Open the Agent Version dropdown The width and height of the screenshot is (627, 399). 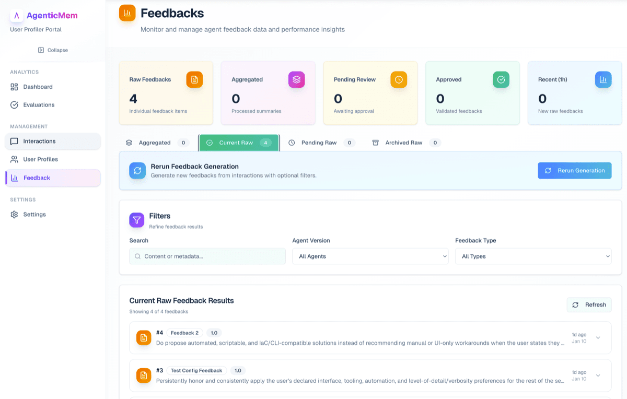click(370, 256)
